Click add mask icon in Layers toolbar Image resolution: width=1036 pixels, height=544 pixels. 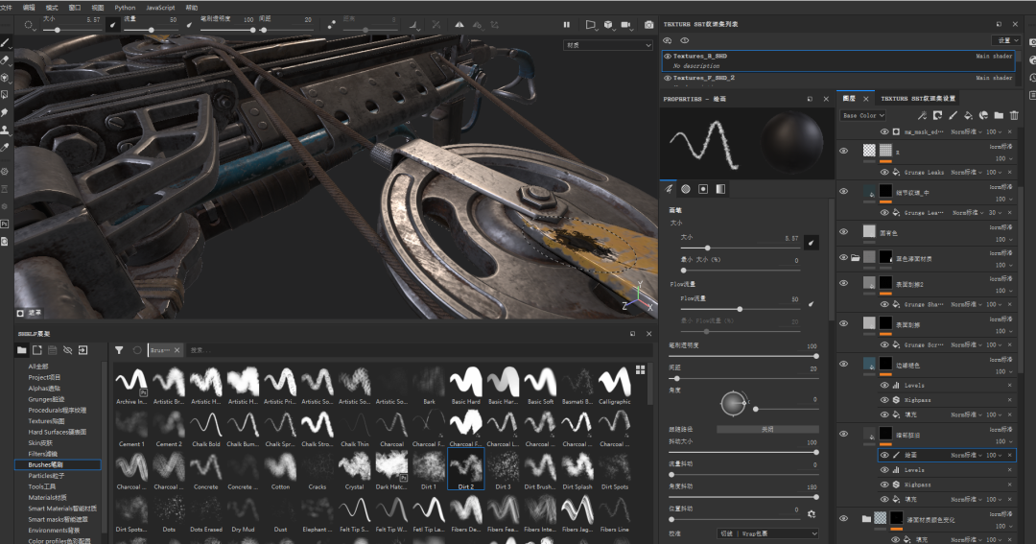tap(937, 115)
